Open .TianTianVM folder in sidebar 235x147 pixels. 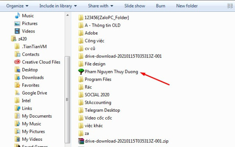coord(31,47)
